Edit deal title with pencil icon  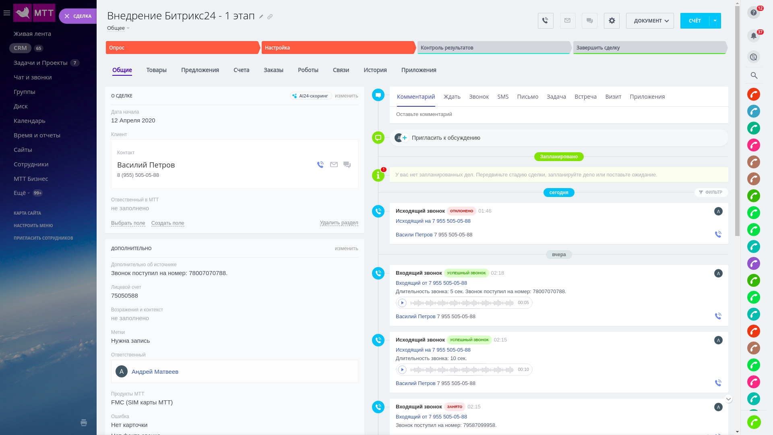[261, 17]
